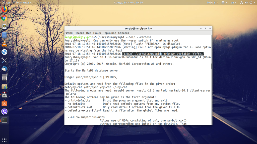Open the Thunderbird mail icon

[x=4, y=69]
